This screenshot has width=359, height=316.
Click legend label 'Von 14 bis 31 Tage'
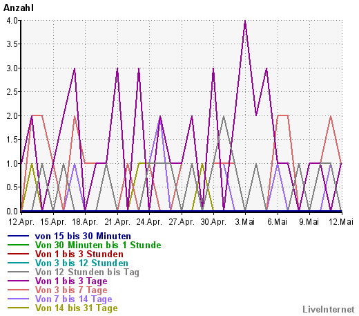[77, 308]
